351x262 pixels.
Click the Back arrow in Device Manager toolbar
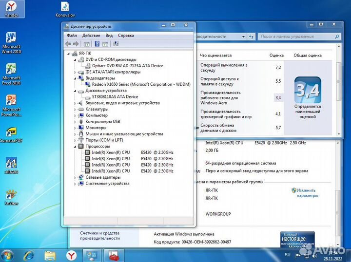coord(68,44)
